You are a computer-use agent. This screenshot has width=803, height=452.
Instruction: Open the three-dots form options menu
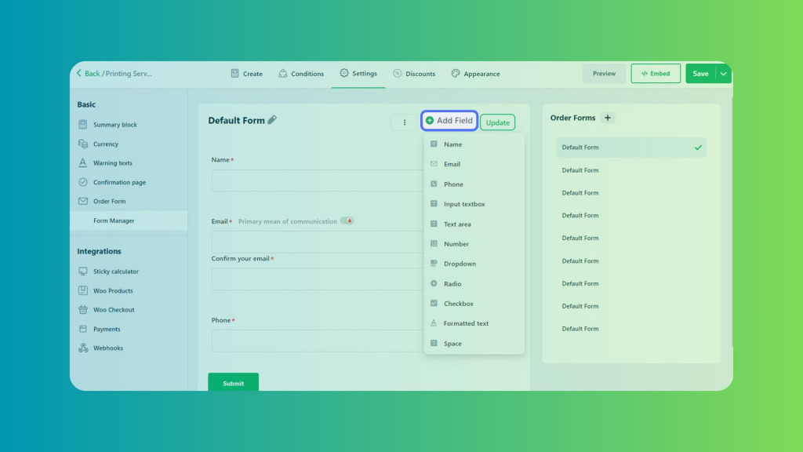(405, 122)
